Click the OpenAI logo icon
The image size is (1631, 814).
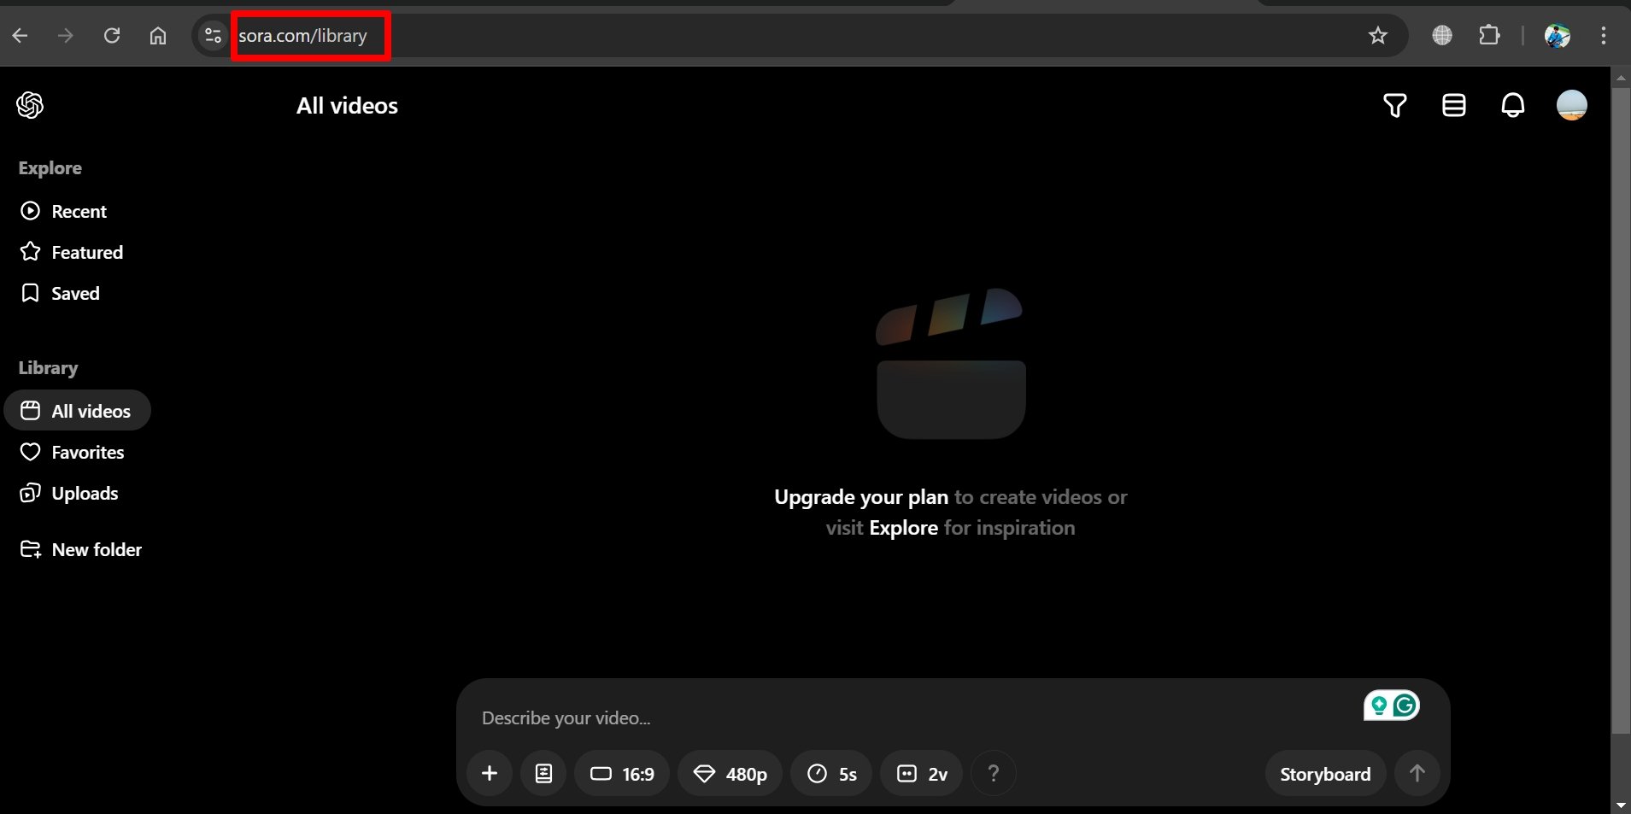pos(30,105)
